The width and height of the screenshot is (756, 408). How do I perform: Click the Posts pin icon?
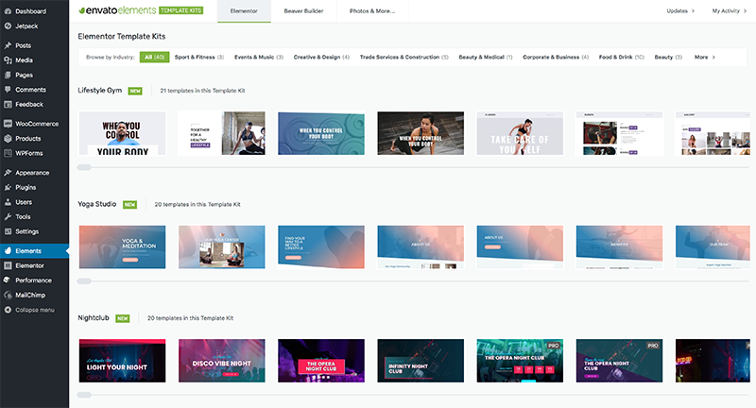pos(8,45)
